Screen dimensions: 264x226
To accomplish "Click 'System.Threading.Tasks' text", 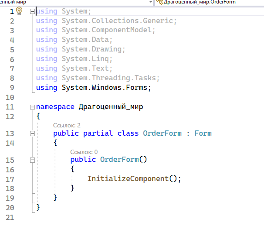I will [109, 78].
